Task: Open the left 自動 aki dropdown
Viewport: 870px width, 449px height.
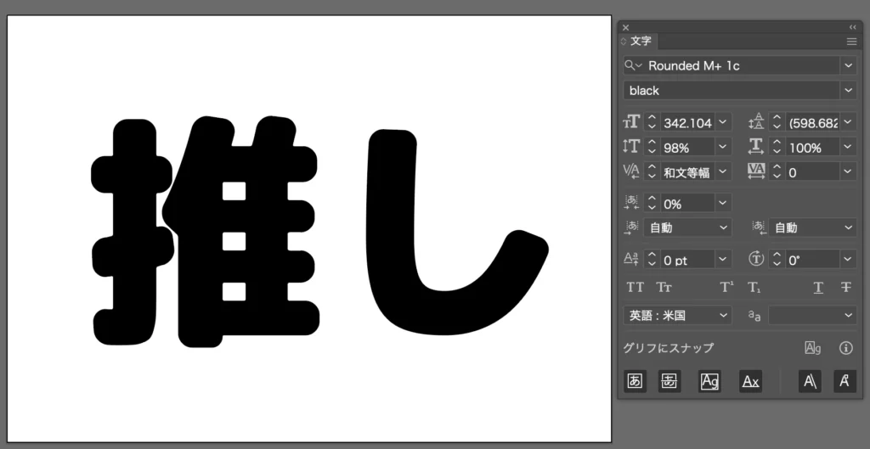Action: [x=687, y=227]
